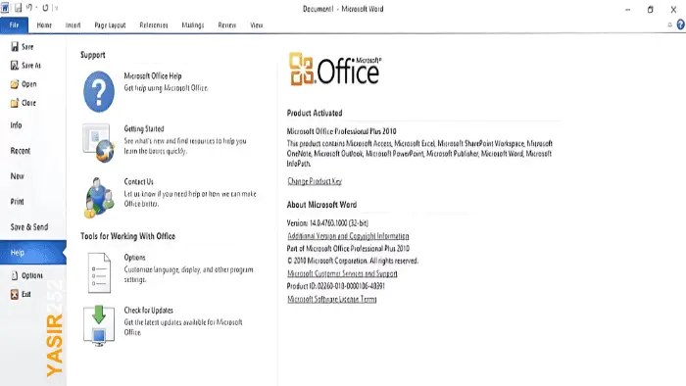
Task: Click the Contact Us heading text
Action: pos(139,182)
